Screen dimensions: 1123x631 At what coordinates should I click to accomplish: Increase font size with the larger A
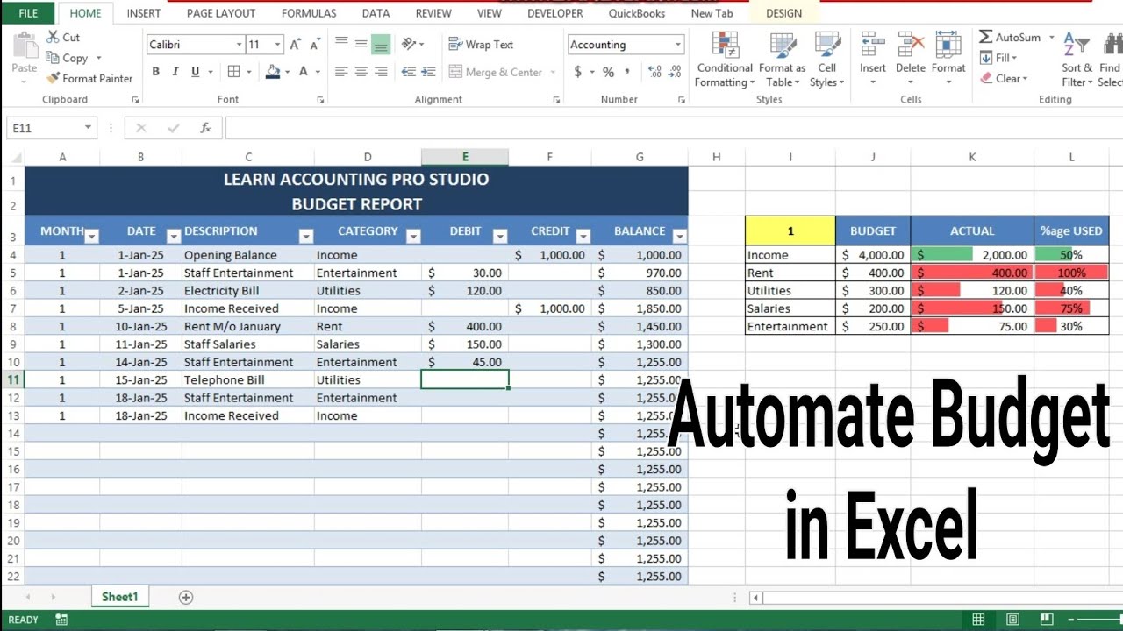tap(295, 45)
